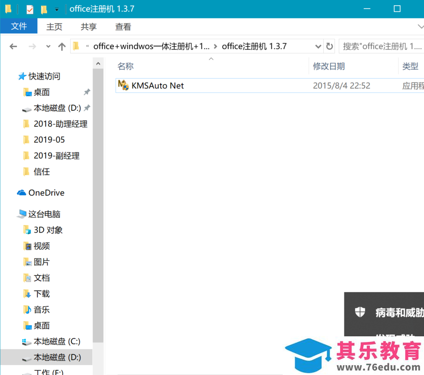Screen dimensions: 424x375
Task: Click the office+windwos一体注册机 breadcrumb
Action: pyautogui.click(x=151, y=46)
